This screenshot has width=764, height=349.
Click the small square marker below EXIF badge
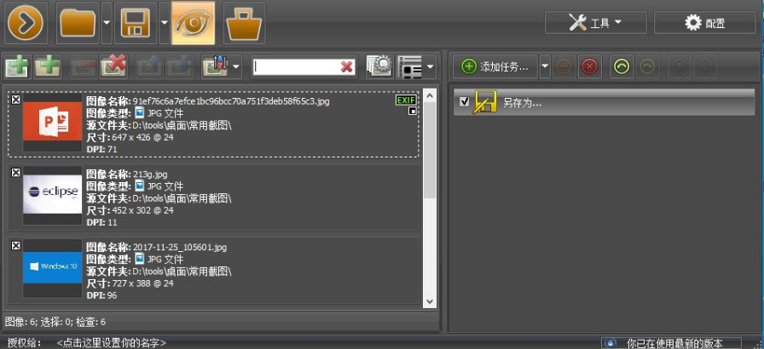pyautogui.click(x=412, y=112)
